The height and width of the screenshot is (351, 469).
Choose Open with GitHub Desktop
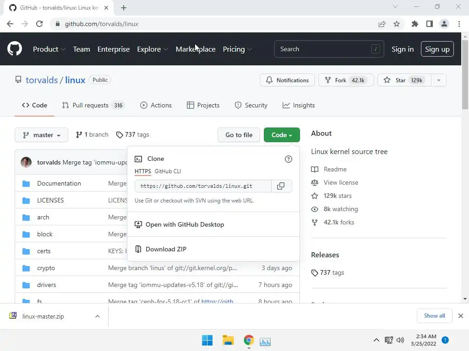(x=213, y=224)
